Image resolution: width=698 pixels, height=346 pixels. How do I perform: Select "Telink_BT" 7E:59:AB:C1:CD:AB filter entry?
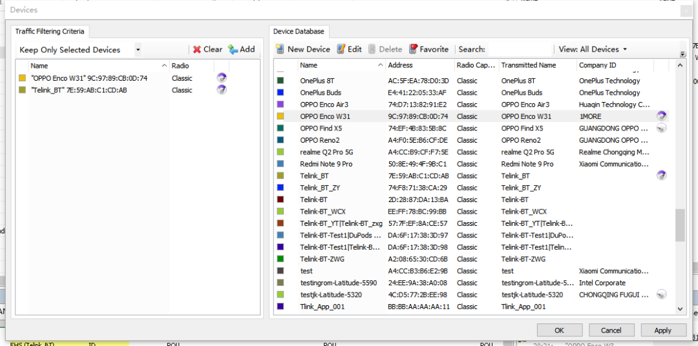click(79, 90)
